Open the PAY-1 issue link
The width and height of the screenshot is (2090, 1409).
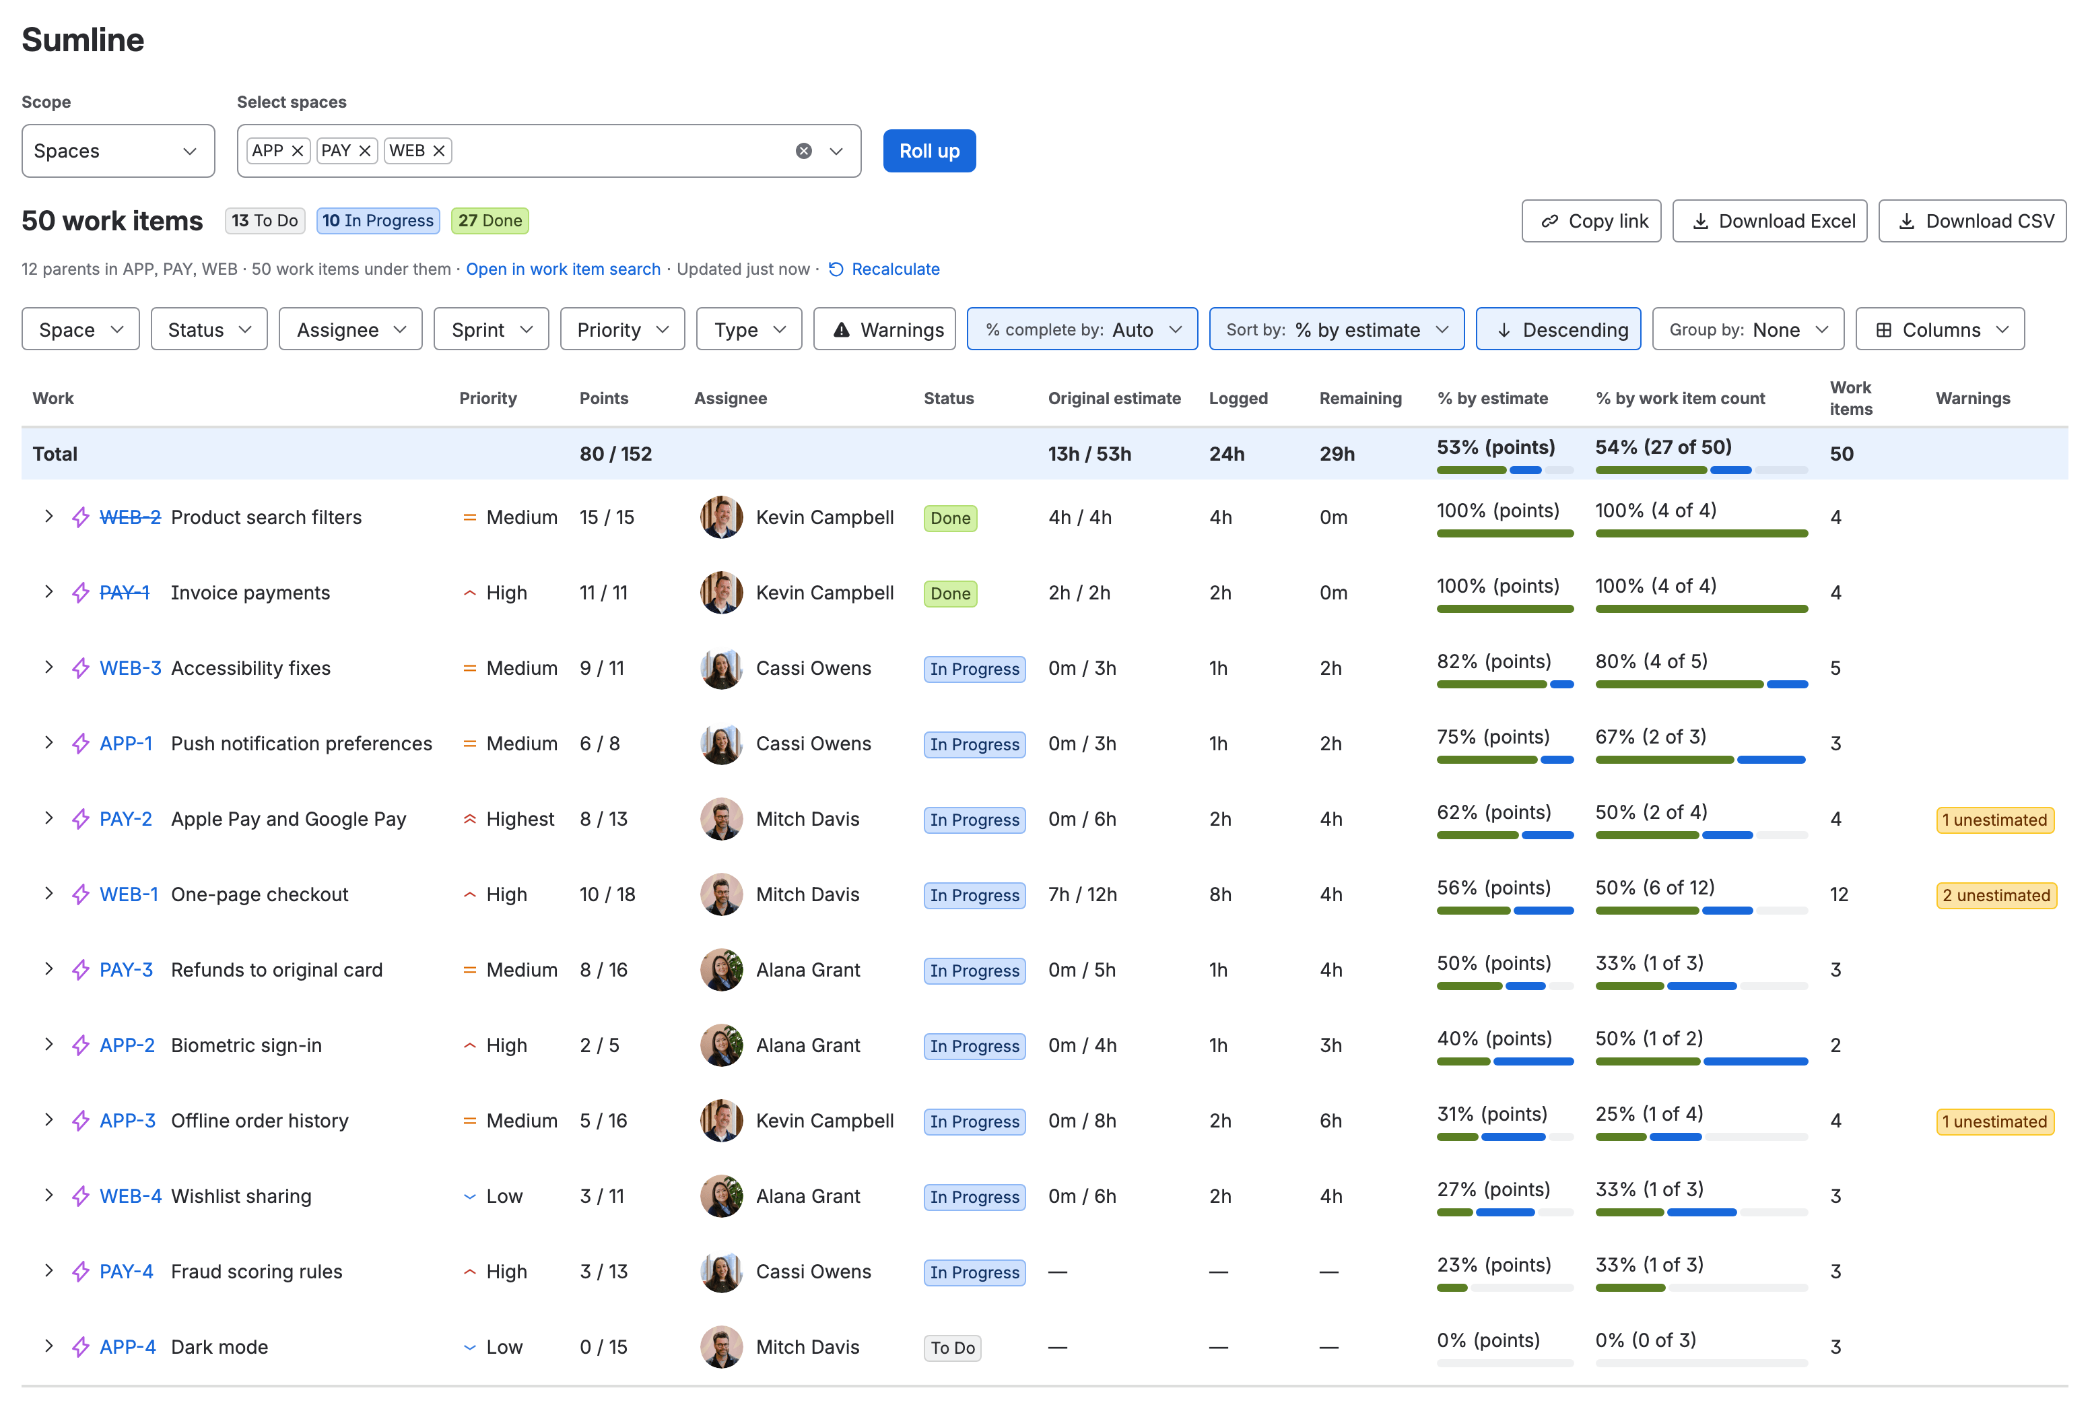[124, 593]
